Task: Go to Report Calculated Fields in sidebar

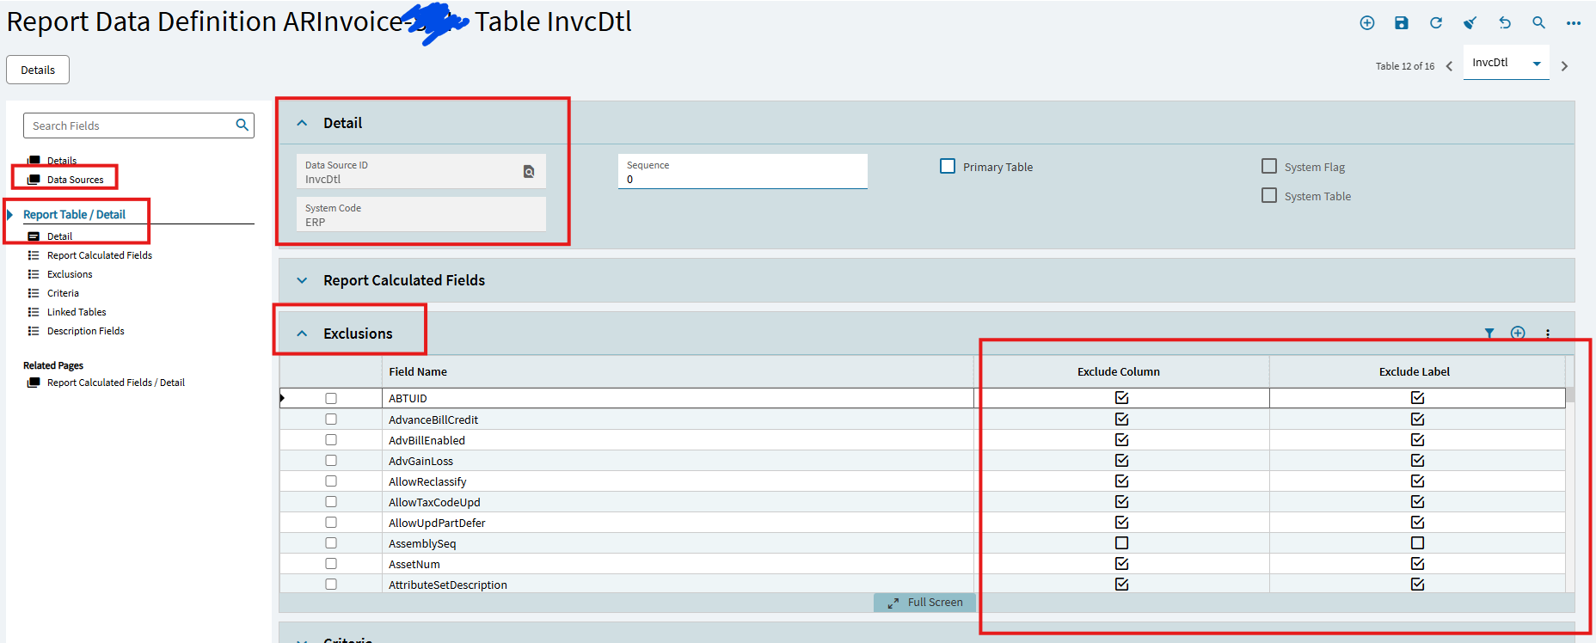Action: (x=100, y=255)
